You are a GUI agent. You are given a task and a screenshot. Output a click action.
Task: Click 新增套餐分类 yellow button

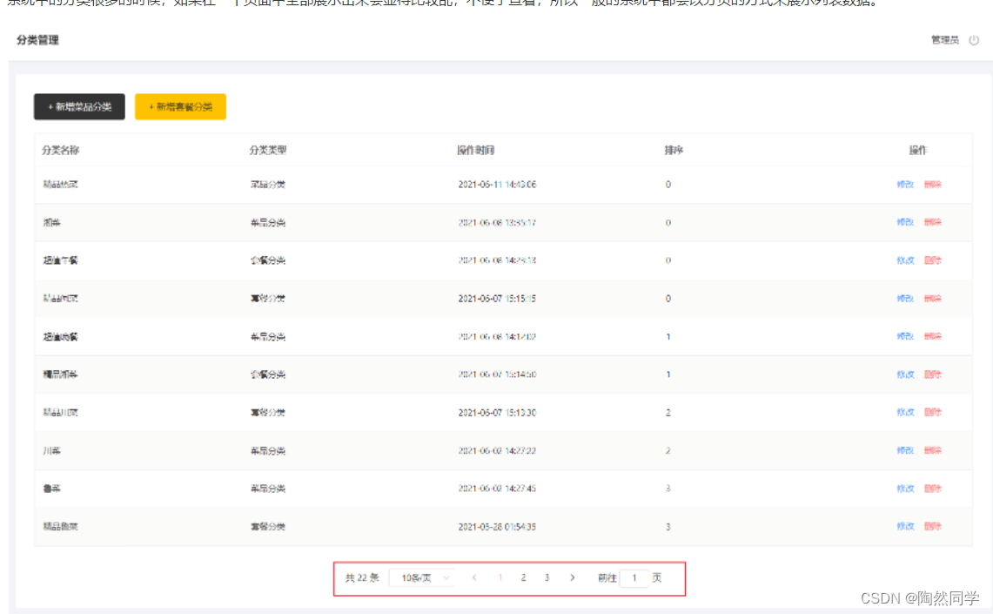180,106
